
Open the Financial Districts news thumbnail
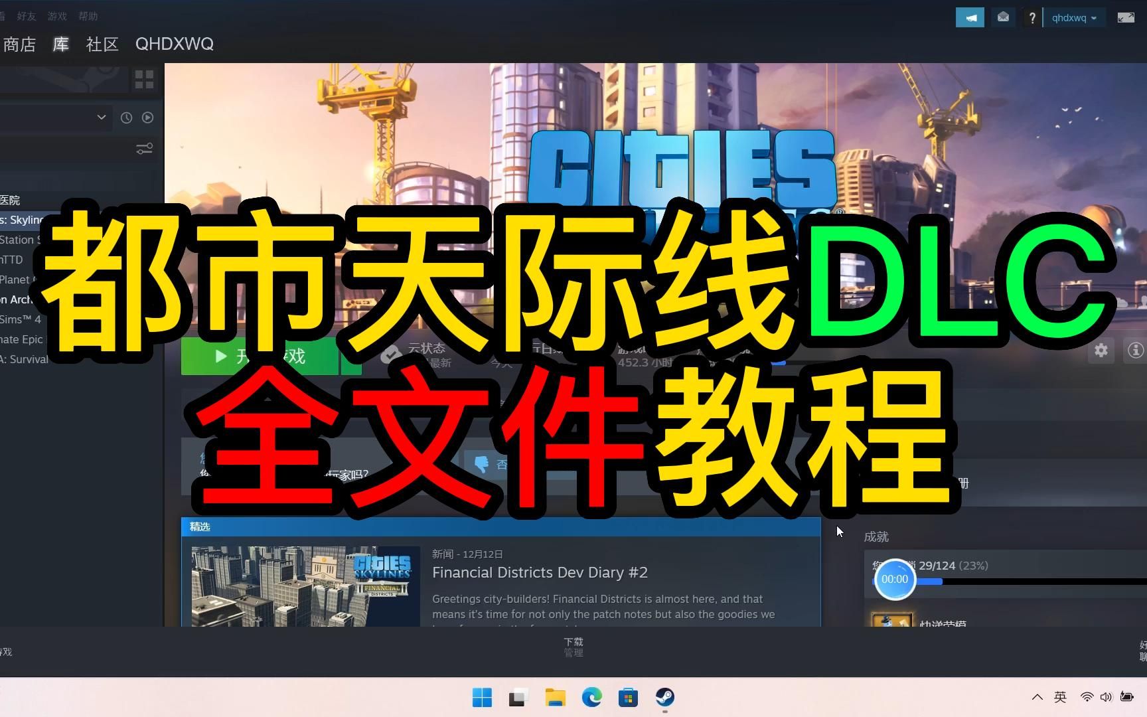pyautogui.click(x=305, y=586)
